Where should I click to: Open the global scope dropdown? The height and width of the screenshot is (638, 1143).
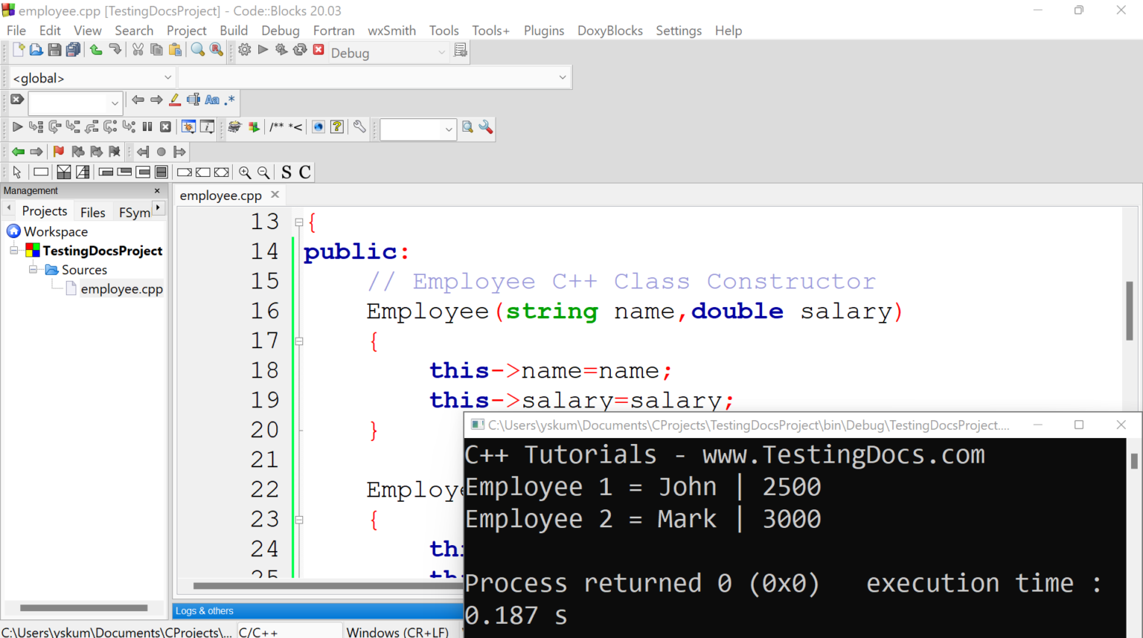click(167, 77)
